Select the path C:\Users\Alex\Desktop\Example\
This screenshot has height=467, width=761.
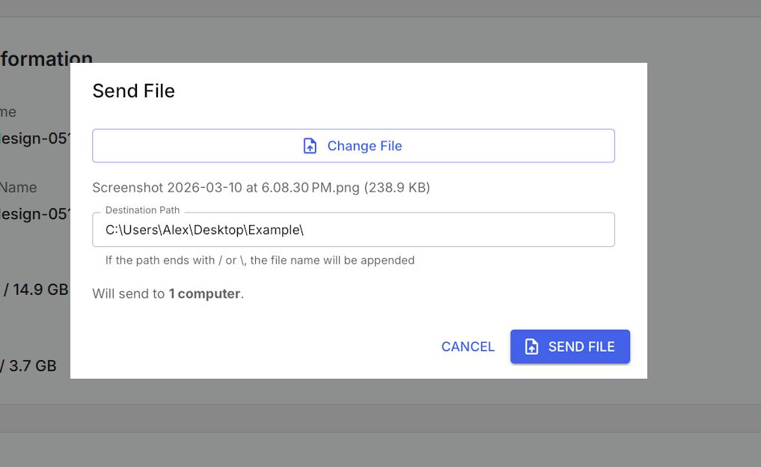tap(204, 230)
